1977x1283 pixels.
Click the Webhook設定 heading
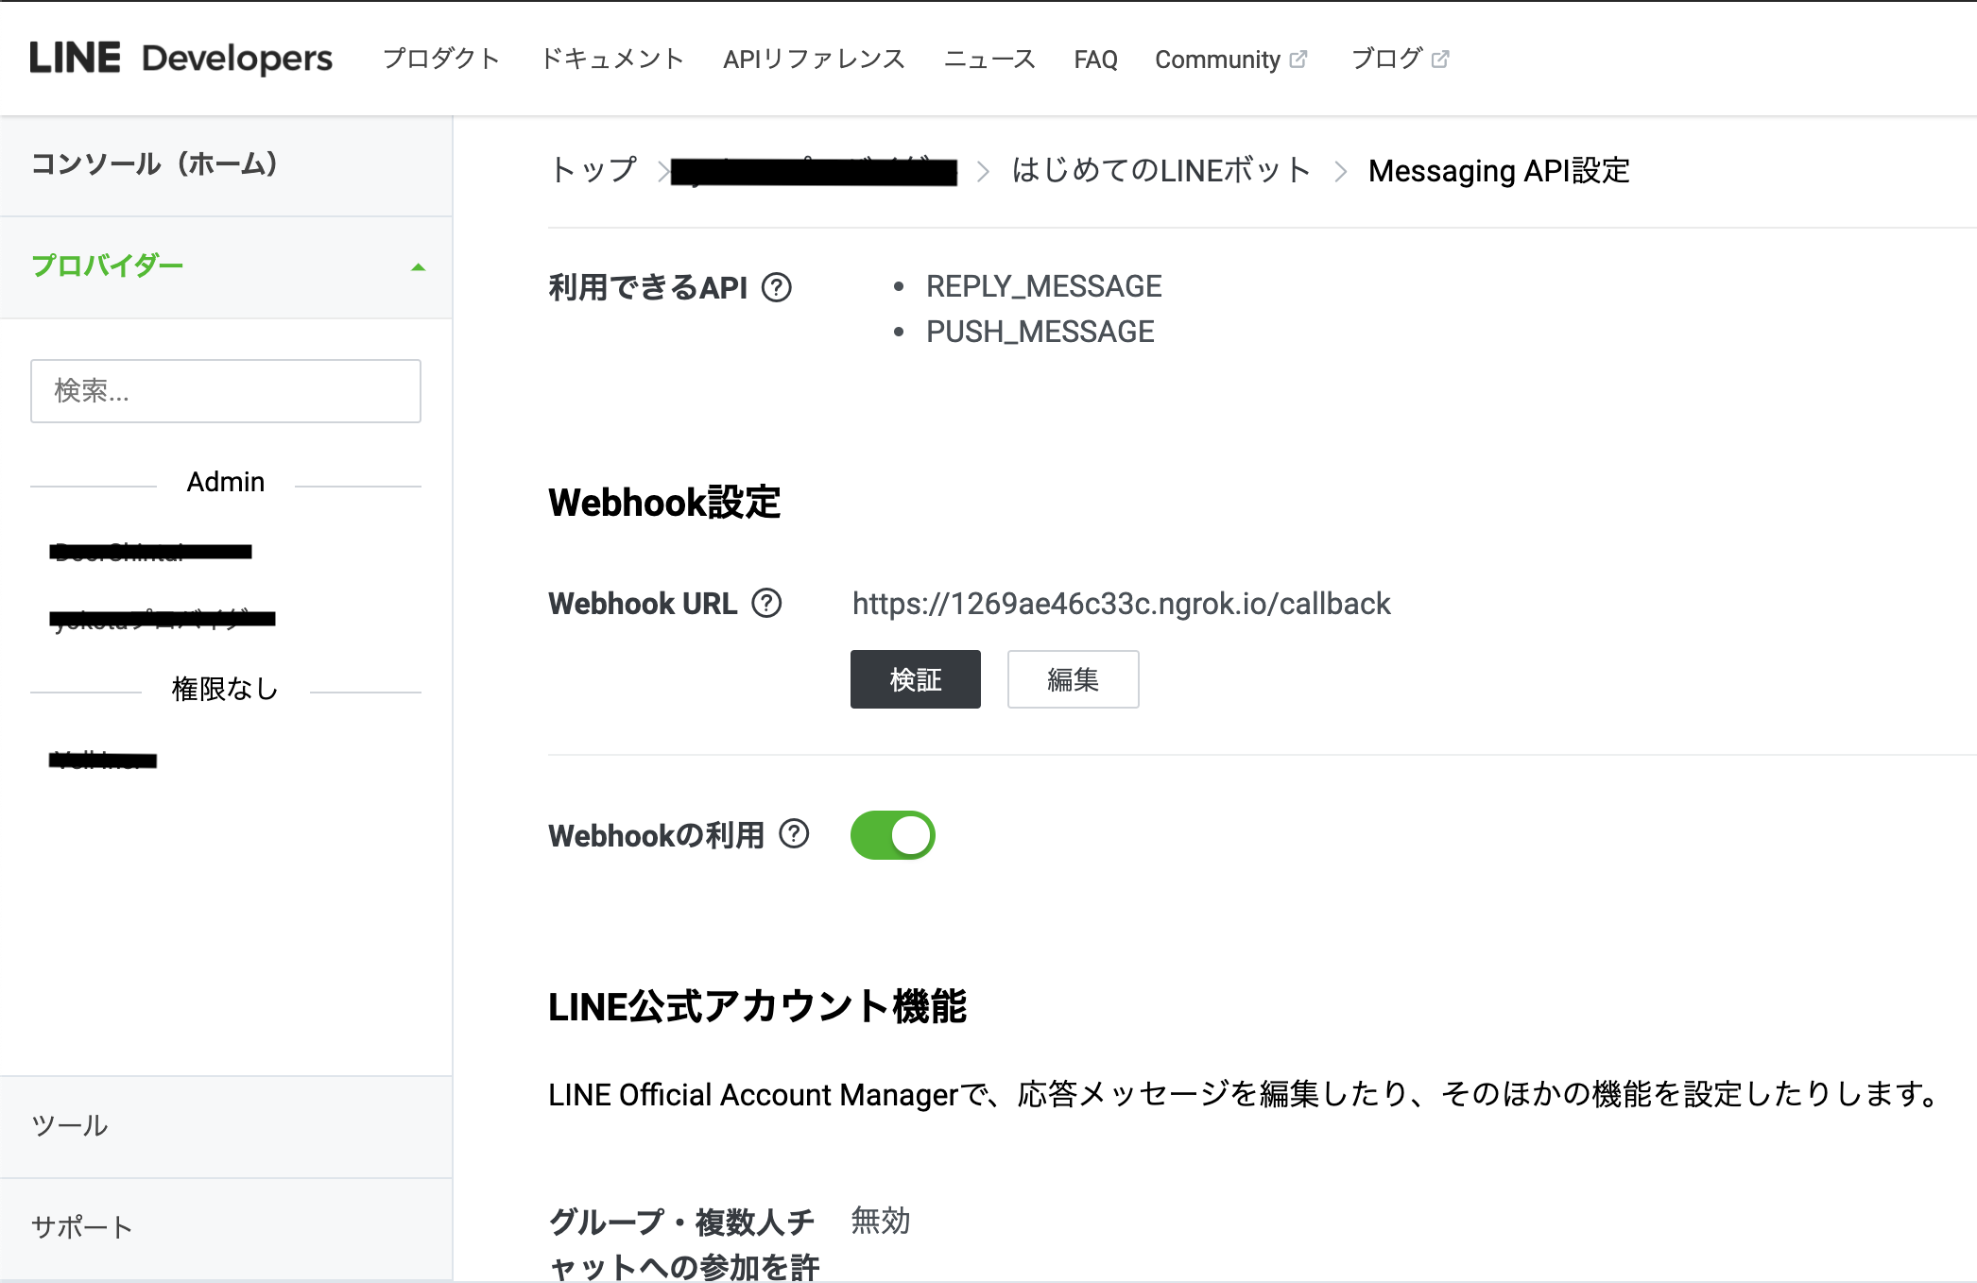(x=664, y=503)
